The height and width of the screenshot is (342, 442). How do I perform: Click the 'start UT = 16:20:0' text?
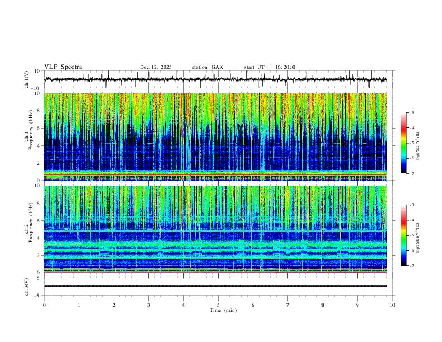pos(270,67)
